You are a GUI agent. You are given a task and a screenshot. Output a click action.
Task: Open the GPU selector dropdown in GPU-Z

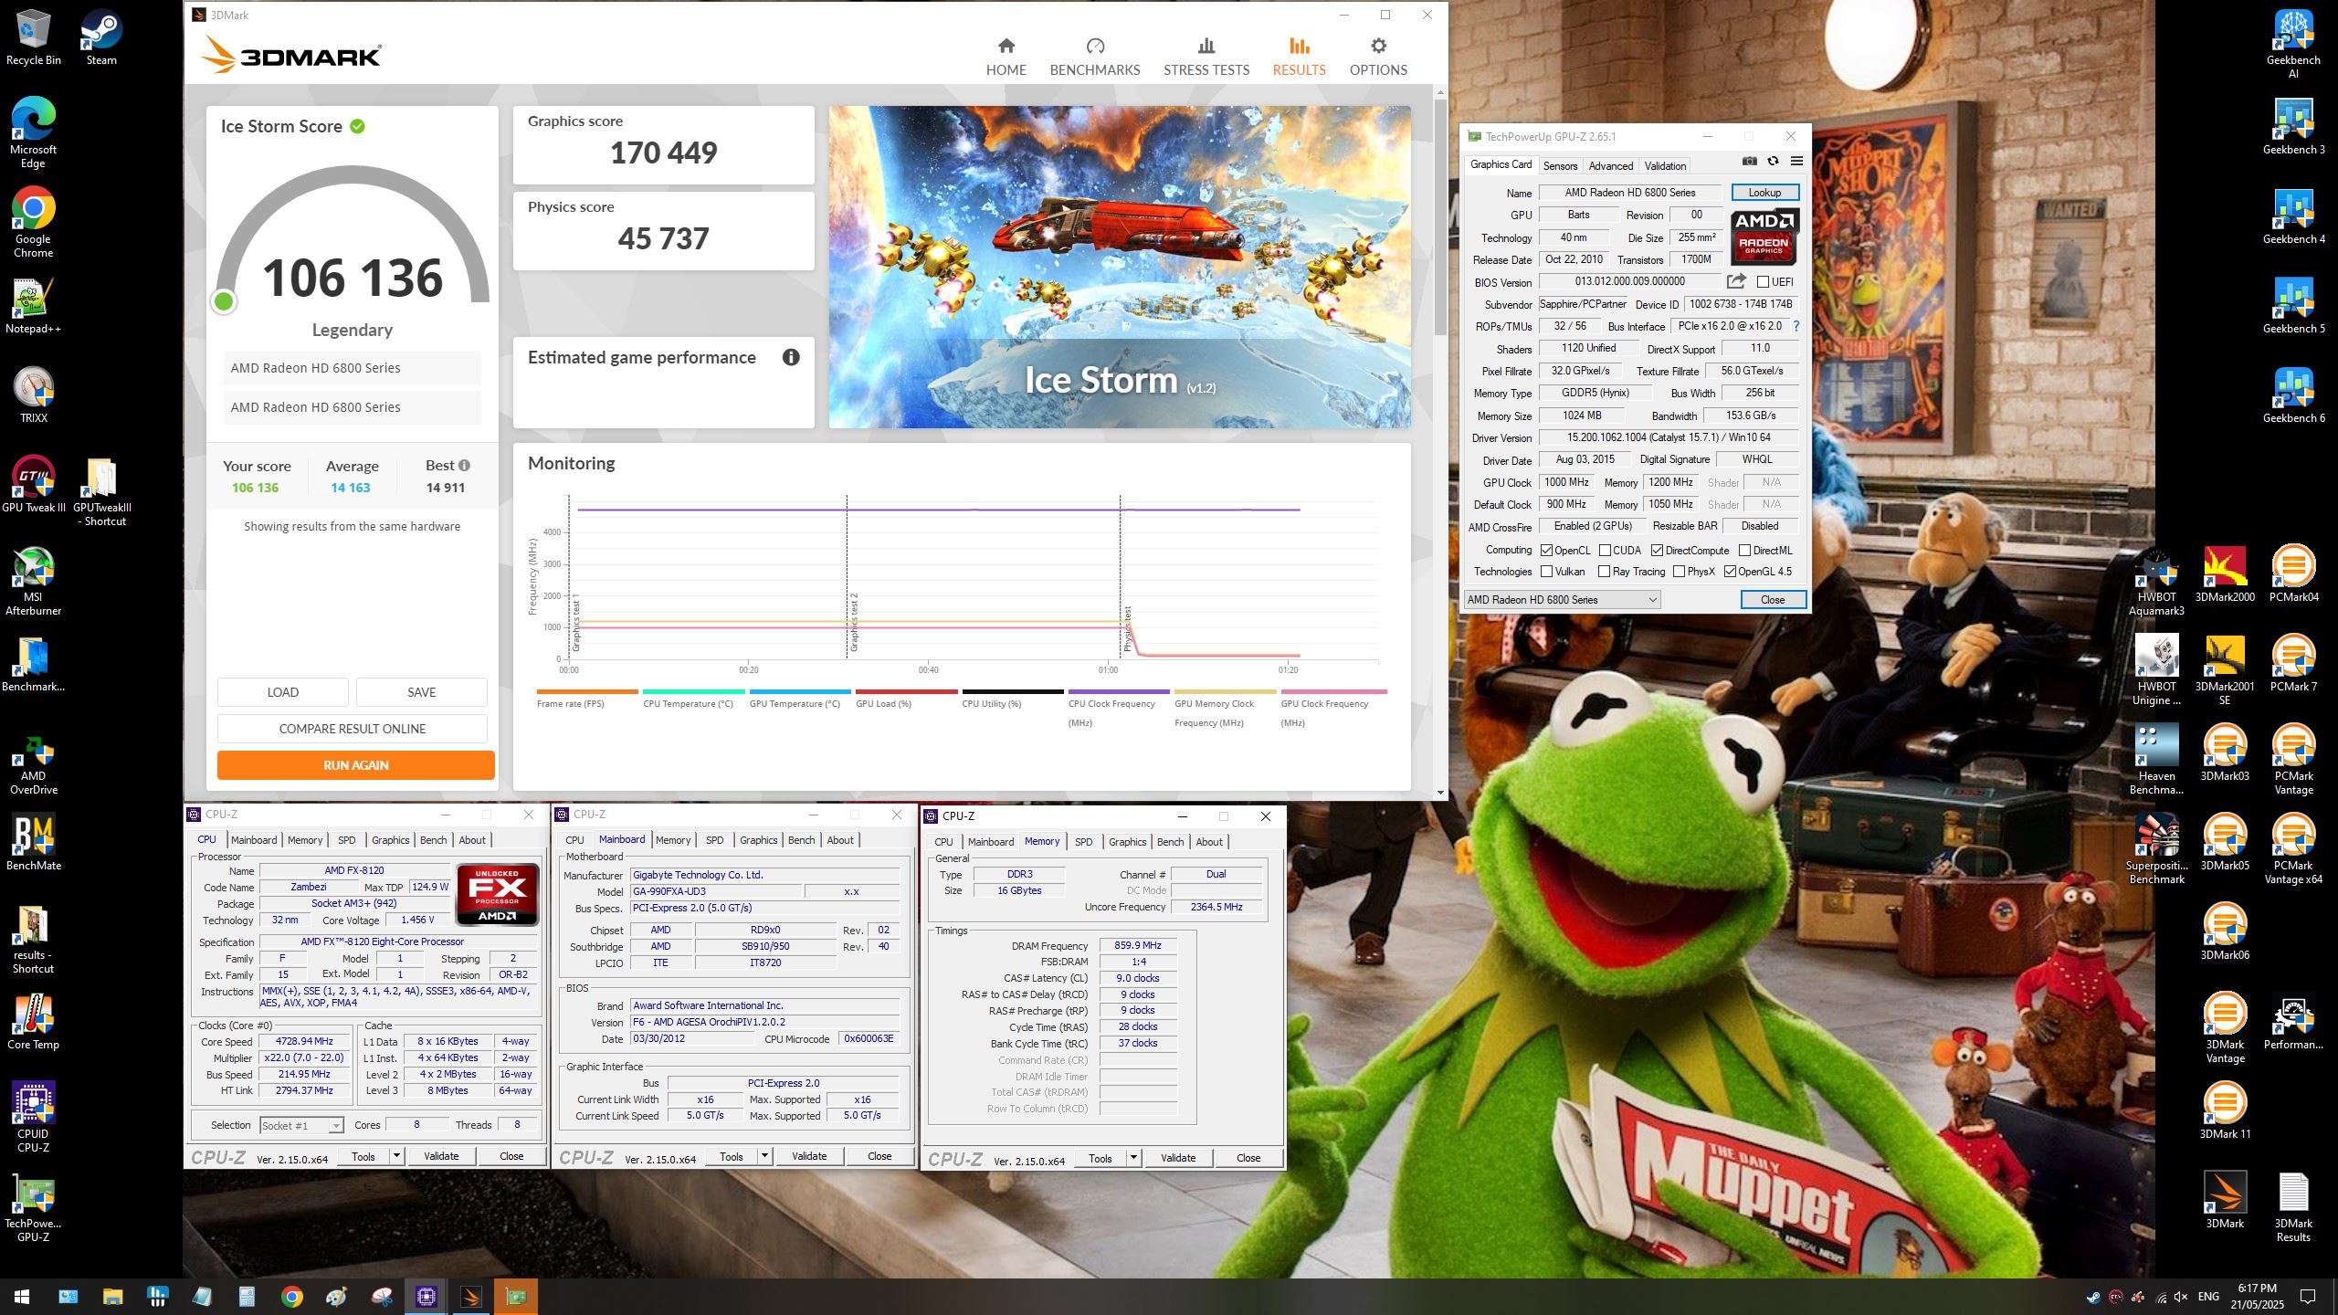coord(1562,600)
